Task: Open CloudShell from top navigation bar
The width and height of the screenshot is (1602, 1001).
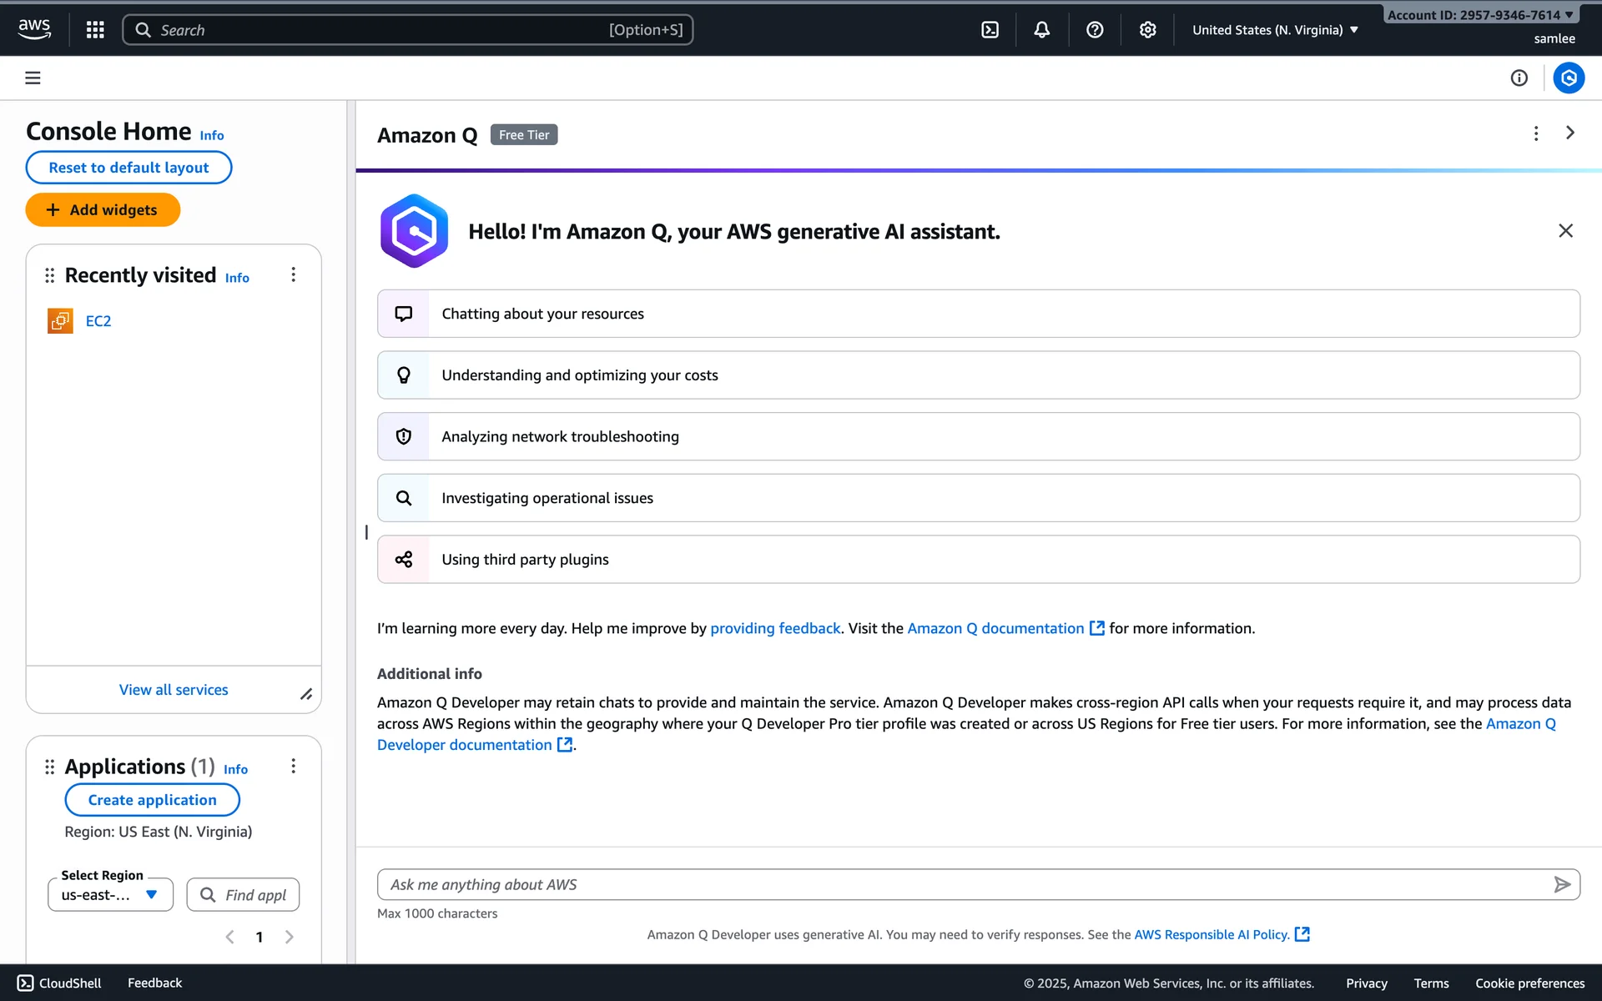Action: click(990, 30)
